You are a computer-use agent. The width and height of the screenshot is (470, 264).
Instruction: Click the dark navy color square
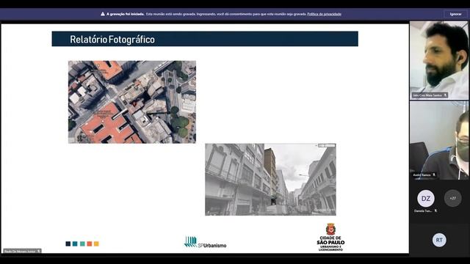(x=68, y=244)
